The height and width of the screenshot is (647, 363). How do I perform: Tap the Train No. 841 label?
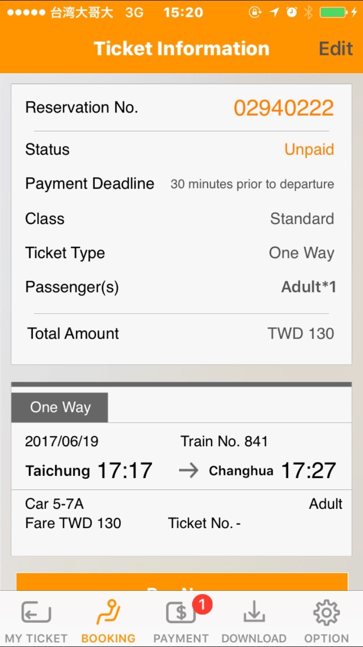[x=224, y=441]
